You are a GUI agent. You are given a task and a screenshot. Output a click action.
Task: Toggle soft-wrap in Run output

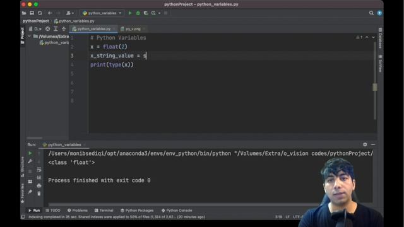(39, 170)
